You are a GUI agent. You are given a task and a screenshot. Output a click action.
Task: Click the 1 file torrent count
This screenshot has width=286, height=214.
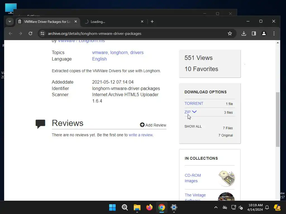[x=229, y=104]
